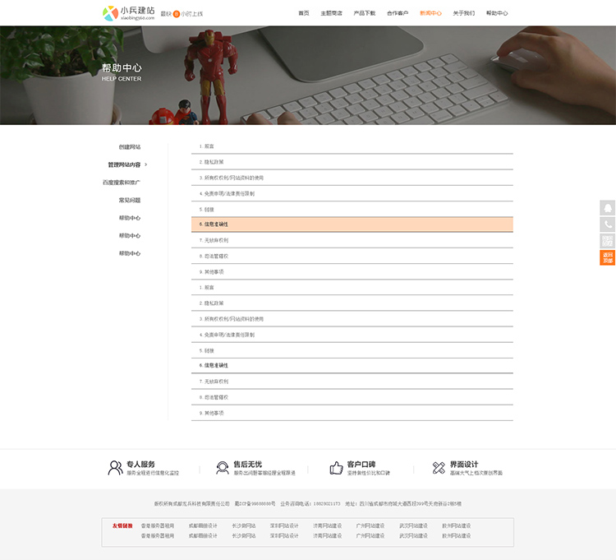Click the 售后无忧 headset icon
This screenshot has height=560, width=616.
(x=222, y=468)
